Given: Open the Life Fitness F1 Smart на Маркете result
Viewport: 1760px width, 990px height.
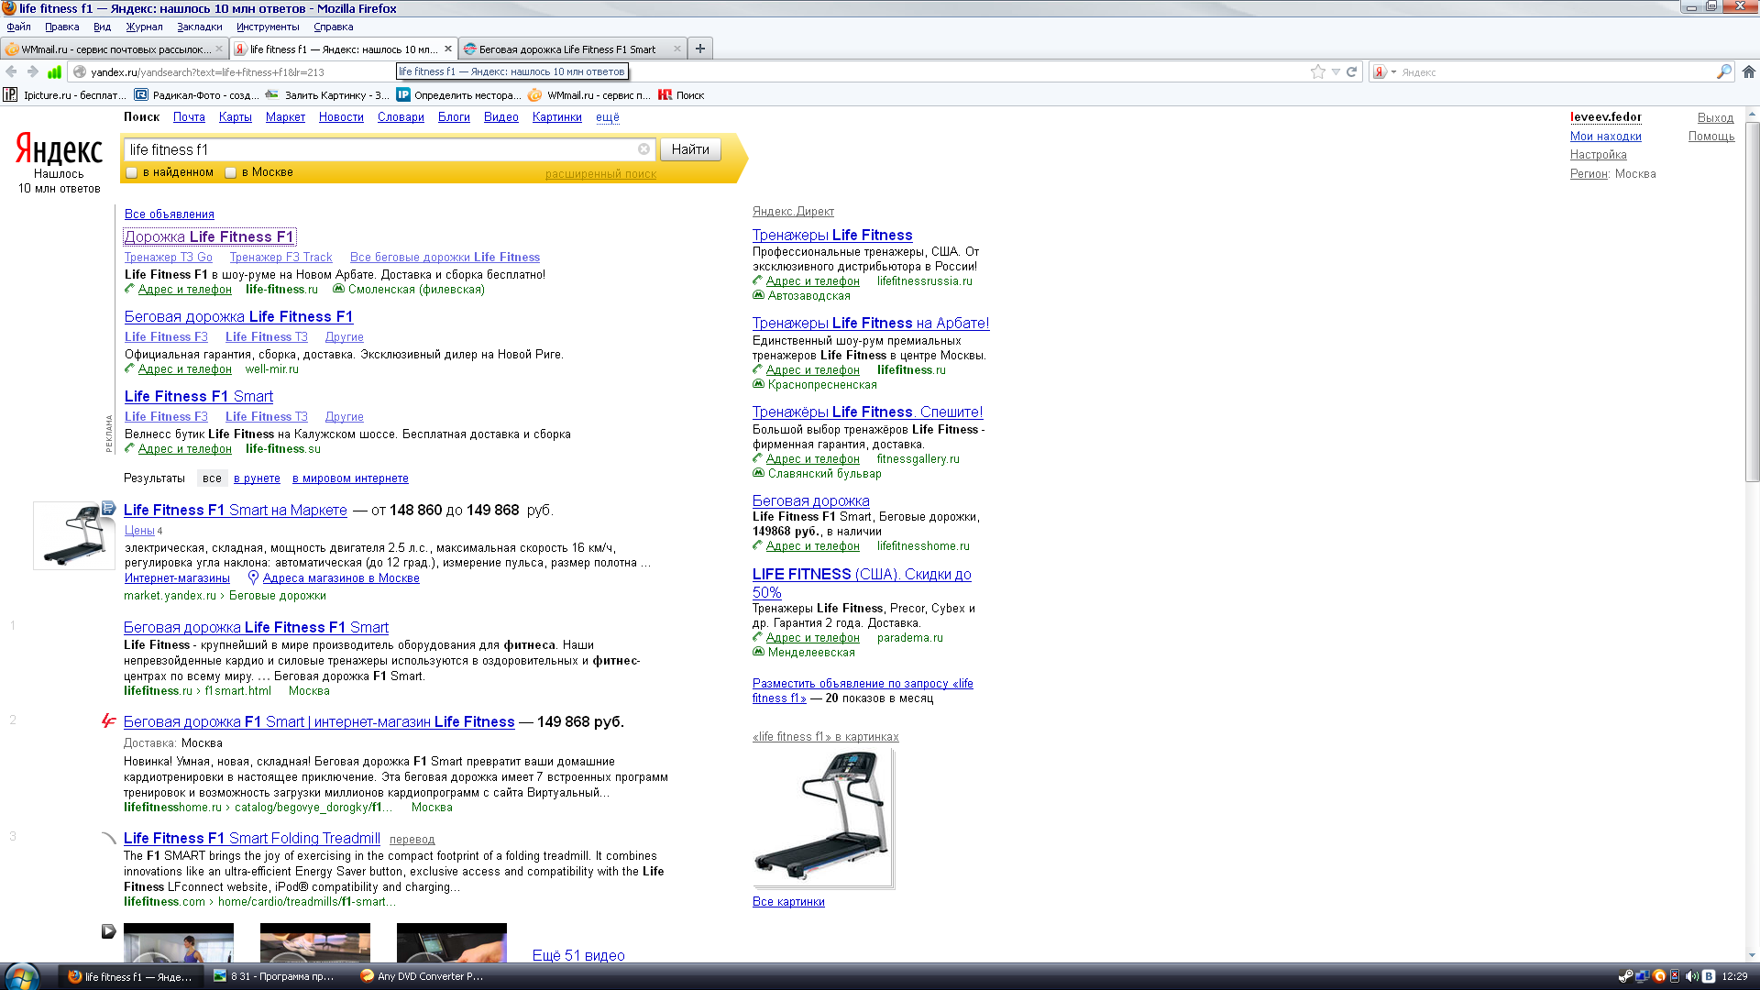Looking at the screenshot, I should tap(236, 510).
